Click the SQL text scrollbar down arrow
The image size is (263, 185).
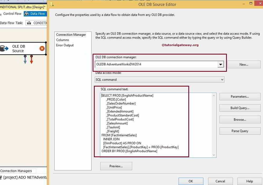pyautogui.click(x=214, y=155)
